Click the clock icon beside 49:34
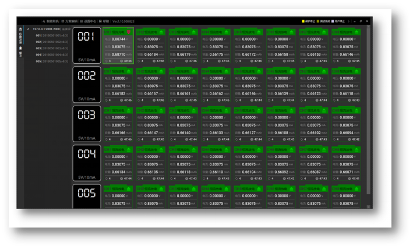Image resolution: width=413 pixels, height=249 pixels. point(121,61)
